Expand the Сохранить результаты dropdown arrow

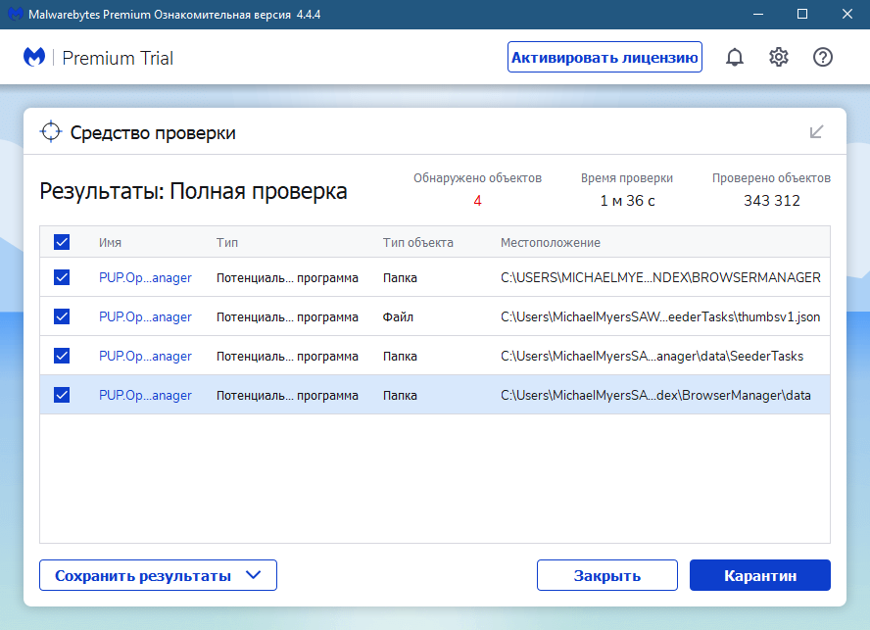(x=253, y=575)
